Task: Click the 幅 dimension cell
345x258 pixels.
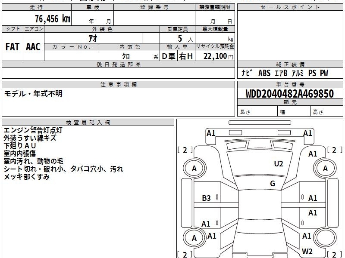Action: [294, 112]
